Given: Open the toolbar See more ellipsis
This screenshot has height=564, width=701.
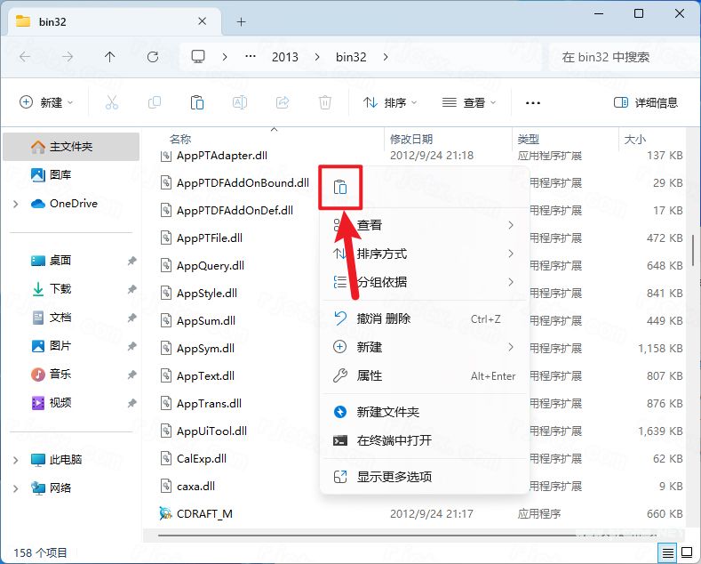Looking at the screenshot, I should click(x=533, y=103).
